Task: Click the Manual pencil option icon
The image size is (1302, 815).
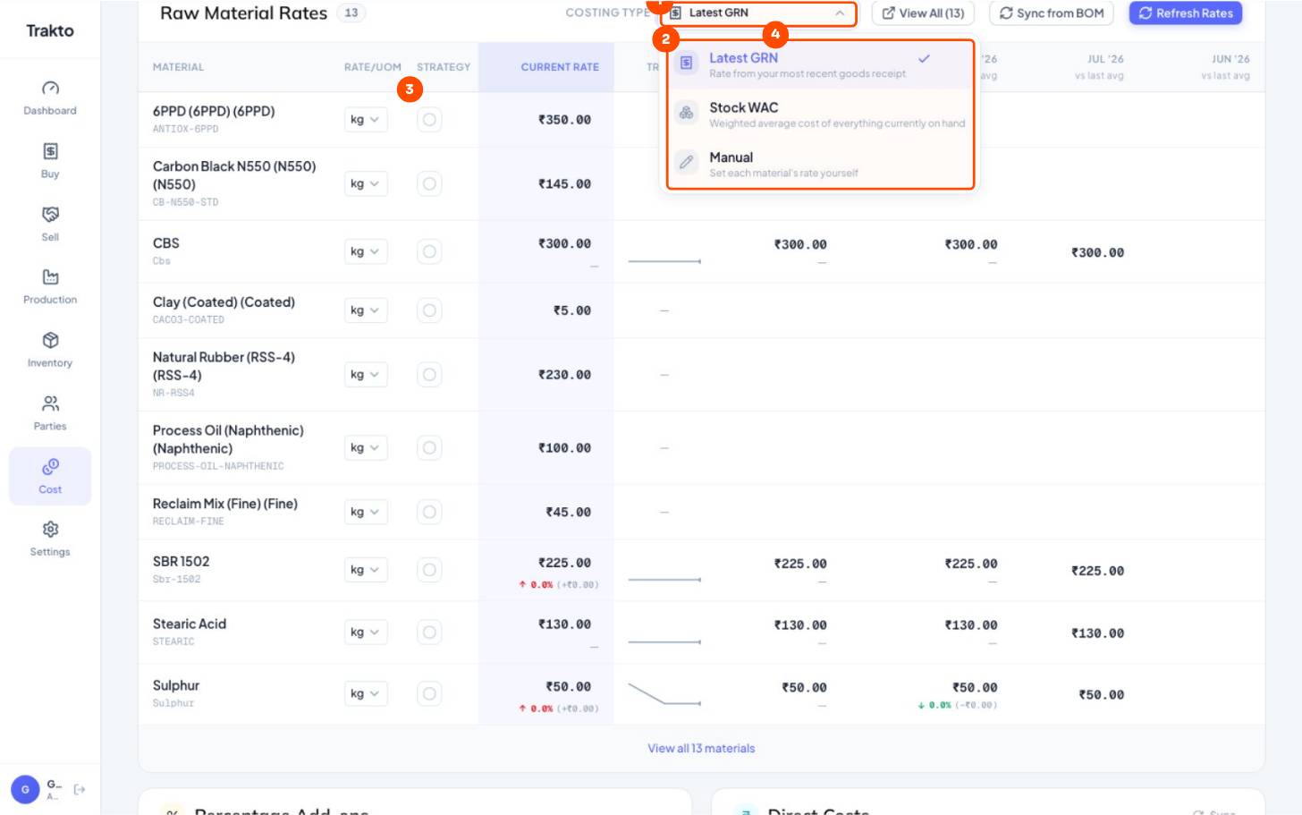Action: click(686, 163)
